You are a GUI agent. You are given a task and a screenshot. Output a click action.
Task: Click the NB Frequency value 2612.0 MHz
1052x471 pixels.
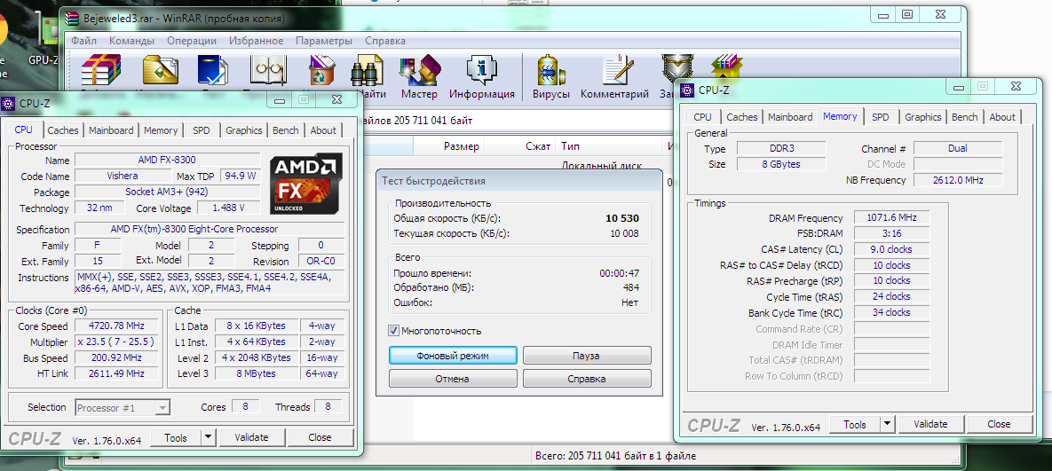point(957,180)
